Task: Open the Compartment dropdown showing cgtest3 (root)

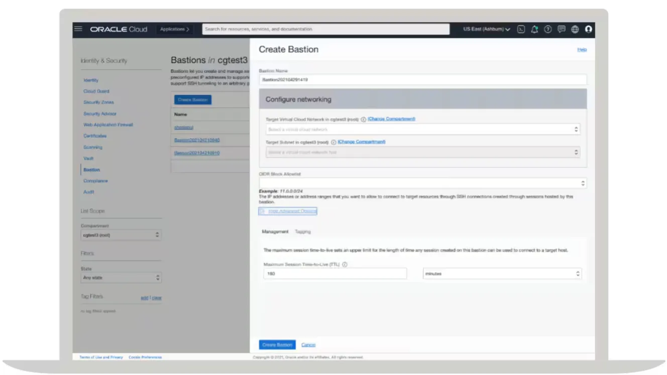Action: pyautogui.click(x=121, y=234)
